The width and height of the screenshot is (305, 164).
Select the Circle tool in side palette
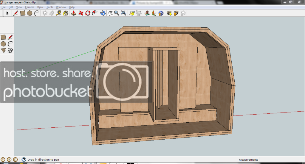tap(3, 44)
